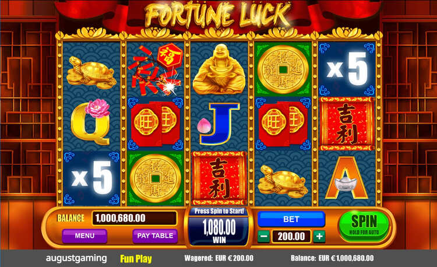This screenshot has height=267, width=437.
Task: Click the firecrackers symbol on reel two
Action: [x=156, y=69]
